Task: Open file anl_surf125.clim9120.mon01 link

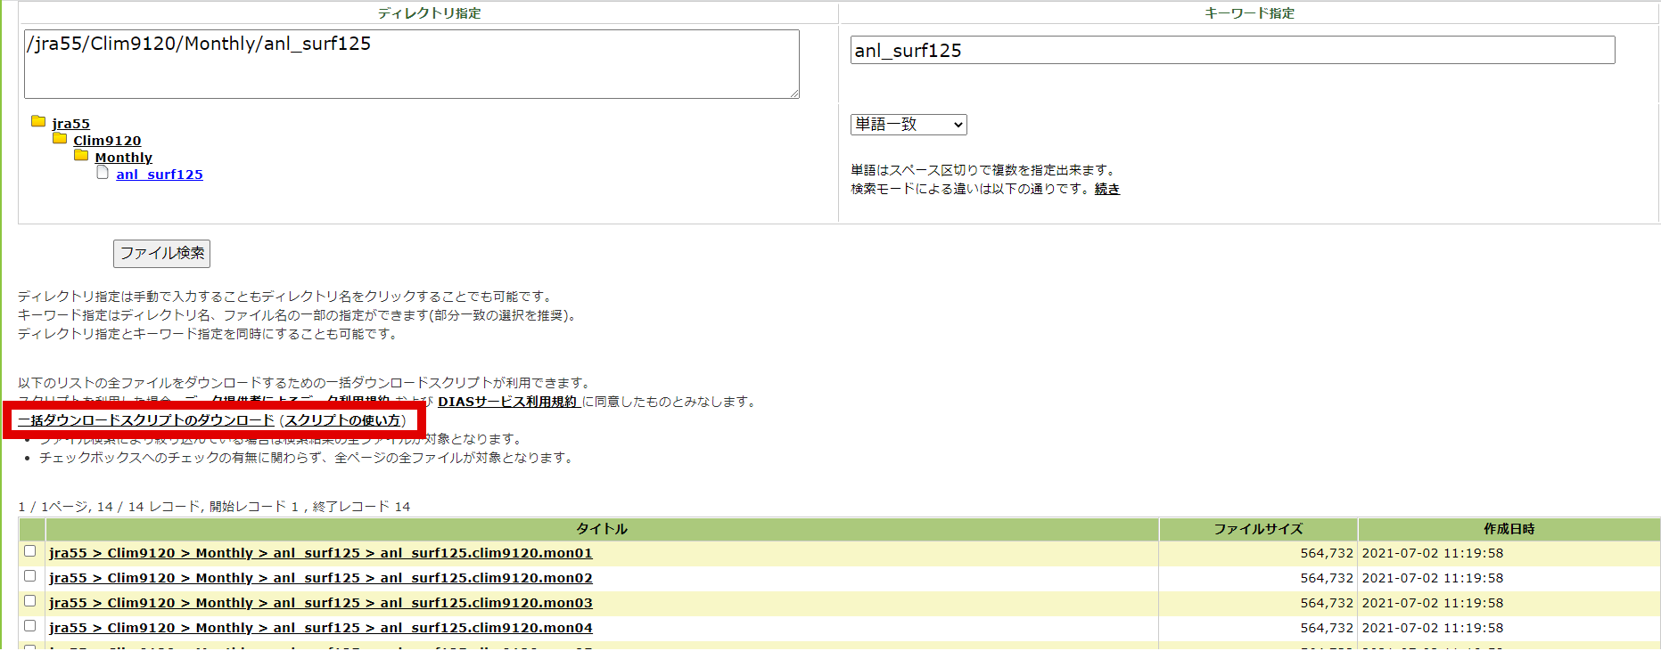Action: click(321, 553)
